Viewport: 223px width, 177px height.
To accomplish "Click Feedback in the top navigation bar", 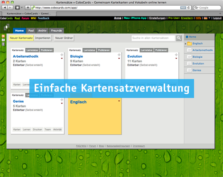I will (x=44, y=18).
